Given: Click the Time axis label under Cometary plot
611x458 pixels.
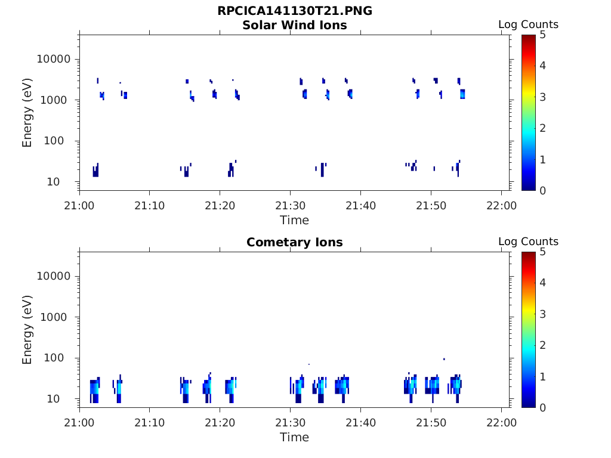Looking at the screenshot, I should (295, 437).
